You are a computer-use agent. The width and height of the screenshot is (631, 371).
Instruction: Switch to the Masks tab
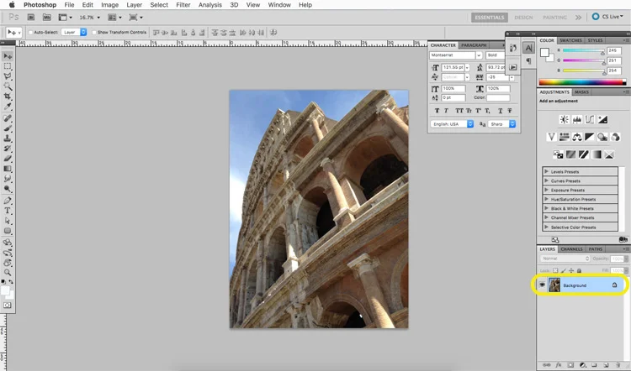pos(581,92)
